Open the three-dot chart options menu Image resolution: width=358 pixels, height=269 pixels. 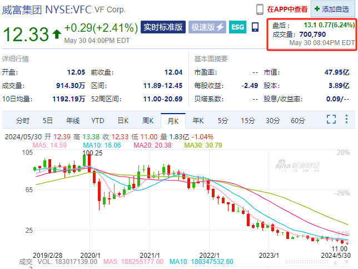(346, 119)
